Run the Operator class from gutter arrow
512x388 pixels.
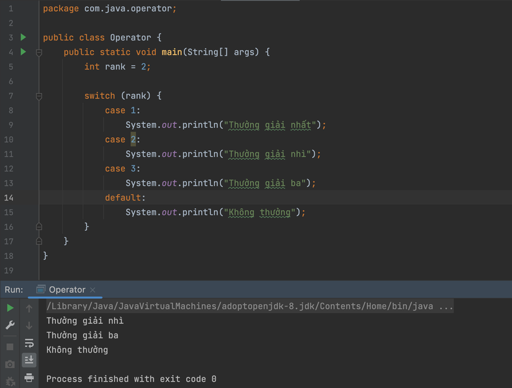[23, 37]
